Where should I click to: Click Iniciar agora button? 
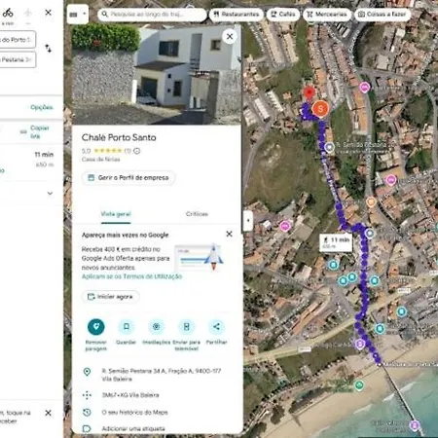pyautogui.click(x=110, y=297)
